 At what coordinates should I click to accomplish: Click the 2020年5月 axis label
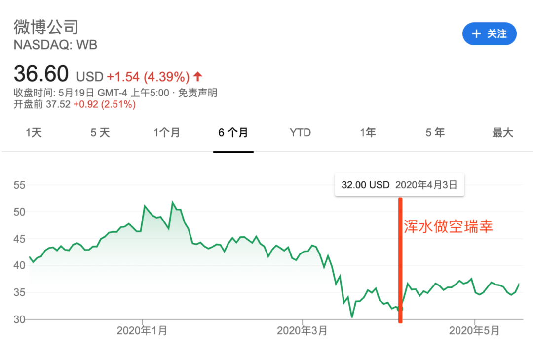474,331
